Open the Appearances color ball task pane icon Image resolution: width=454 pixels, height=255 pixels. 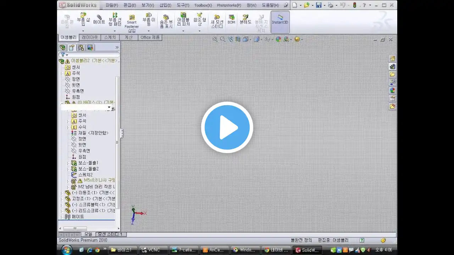pos(392,90)
